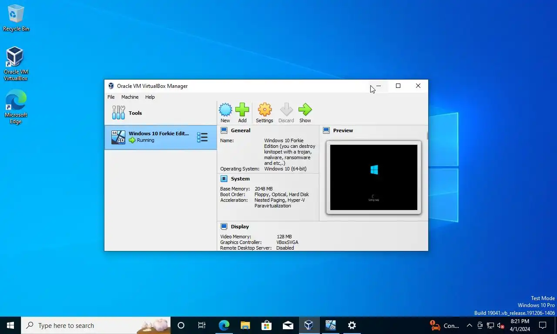Click the Preview section header
Viewport: 557px width, 334px height.
[343, 130]
